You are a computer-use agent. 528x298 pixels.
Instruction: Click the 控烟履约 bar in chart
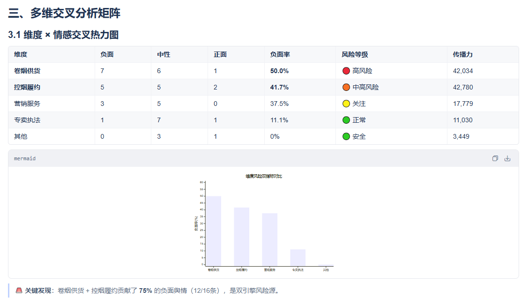tap(241, 236)
